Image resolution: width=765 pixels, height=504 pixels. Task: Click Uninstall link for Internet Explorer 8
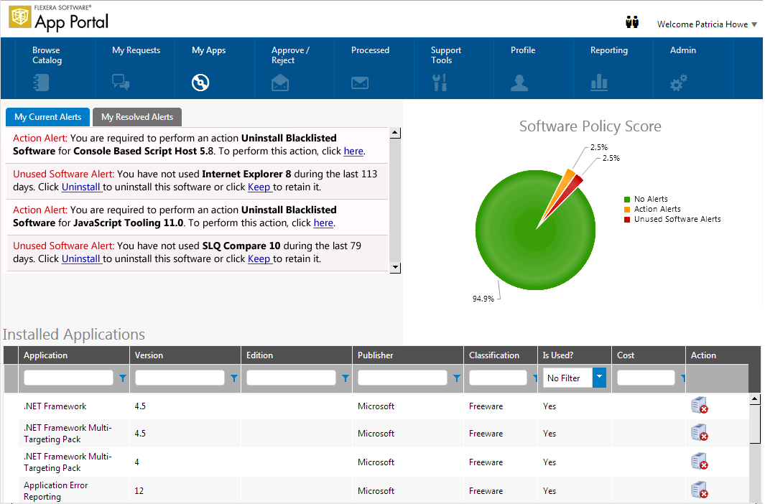81,187
